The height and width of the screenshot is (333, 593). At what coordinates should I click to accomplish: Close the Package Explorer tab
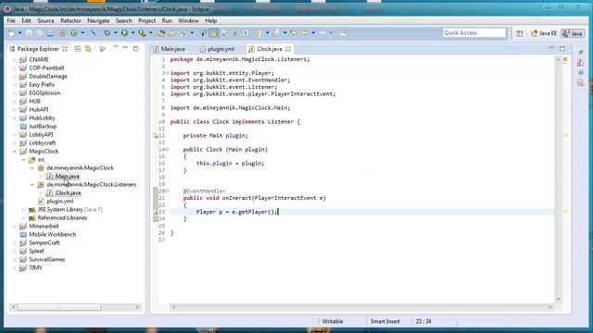coord(65,49)
